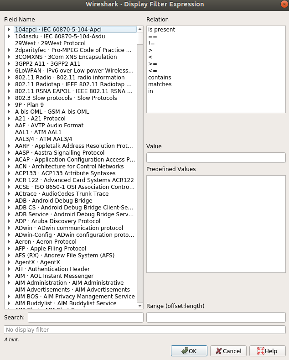Image resolution: width=289 pixels, height=360 pixels.
Task: Expand the 104asdu protocol entry
Action: [x=9, y=37]
